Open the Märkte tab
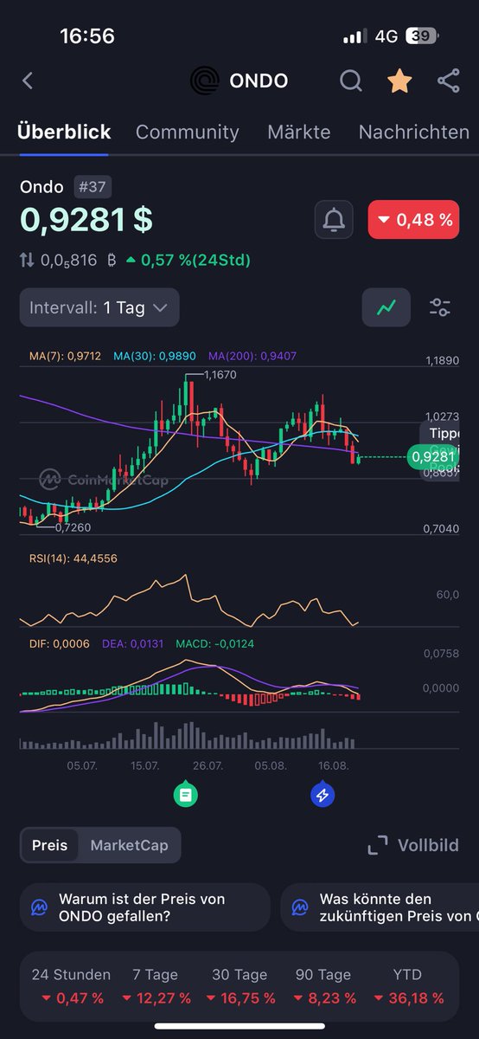This screenshot has height=1039, width=479. (299, 132)
